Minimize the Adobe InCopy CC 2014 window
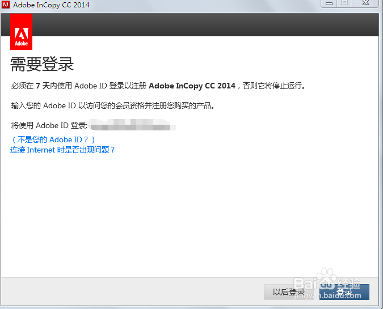The width and height of the screenshot is (383, 309). point(329,3)
